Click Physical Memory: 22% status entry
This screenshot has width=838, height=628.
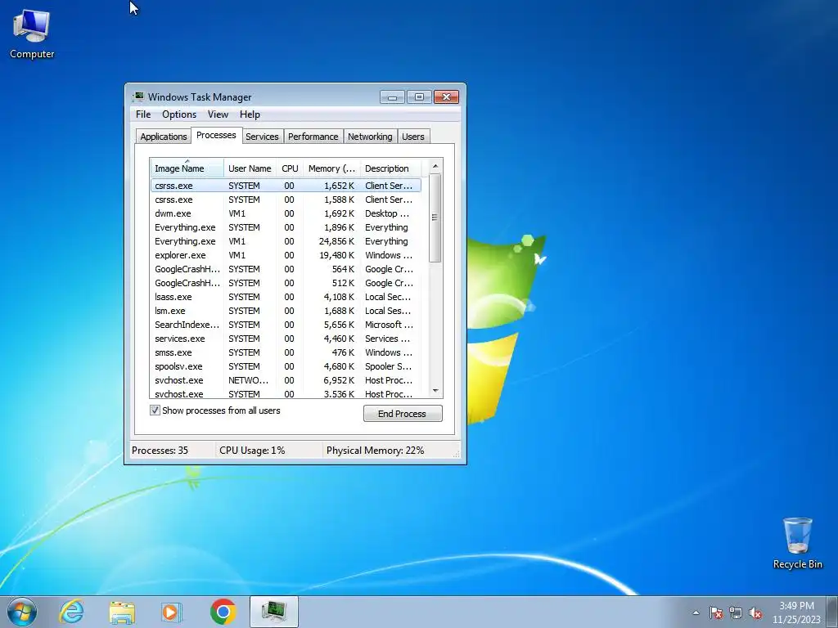[375, 451]
